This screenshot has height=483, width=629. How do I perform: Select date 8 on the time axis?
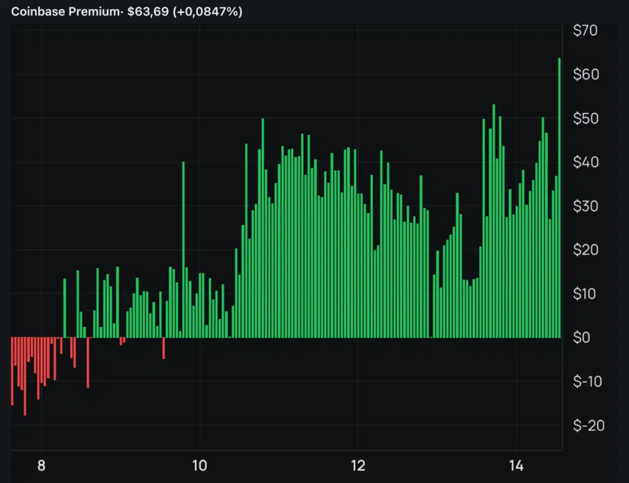click(x=42, y=466)
